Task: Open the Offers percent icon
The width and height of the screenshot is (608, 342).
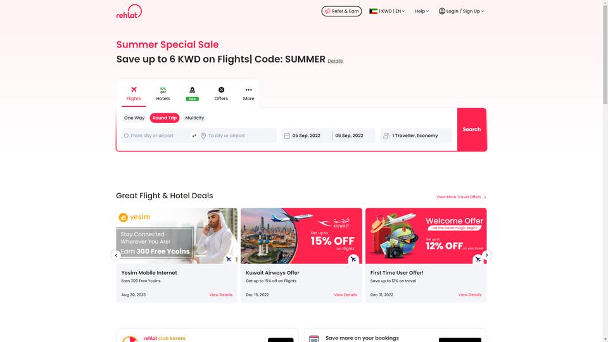Action: 221,90
